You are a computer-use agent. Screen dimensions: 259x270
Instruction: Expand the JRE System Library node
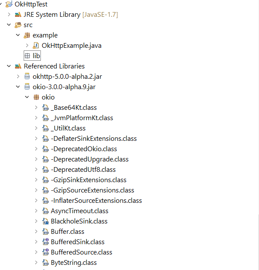coord(9,15)
